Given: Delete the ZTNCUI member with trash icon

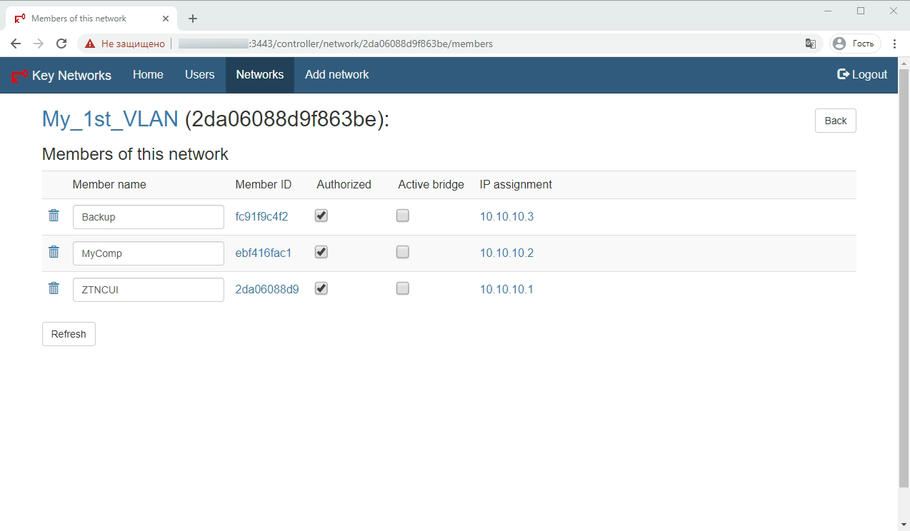Looking at the screenshot, I should click(x=54, y=288).
